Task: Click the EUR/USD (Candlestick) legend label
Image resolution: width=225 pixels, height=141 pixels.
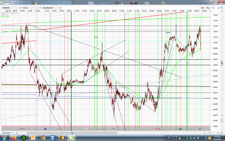Action: coord(10,13)
